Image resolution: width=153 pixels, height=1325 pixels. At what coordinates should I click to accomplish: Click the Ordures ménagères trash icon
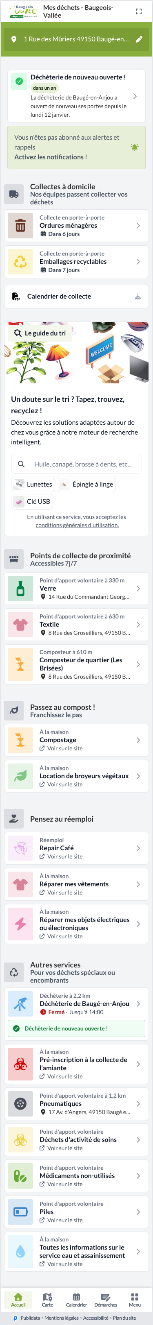(20, 225)
